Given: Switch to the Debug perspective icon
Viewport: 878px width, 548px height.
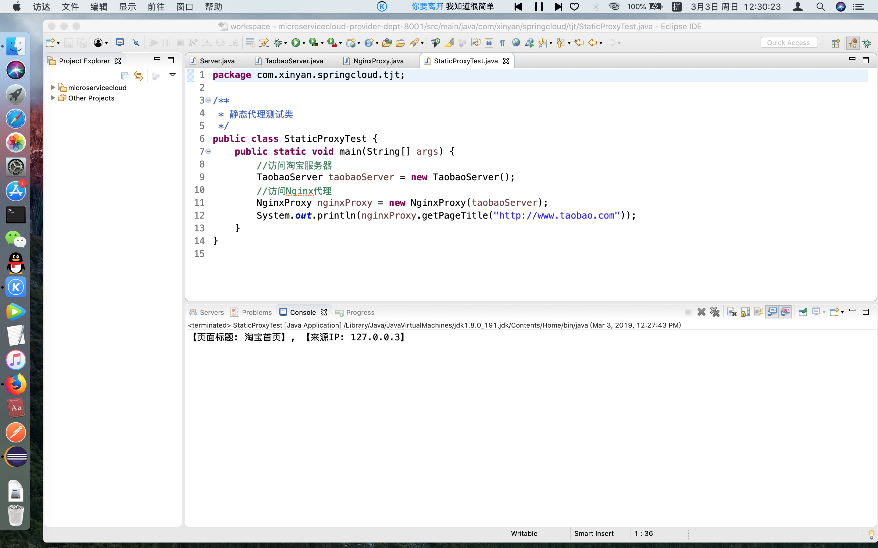Looking at the screenshot, I should [x=867, y=43].
